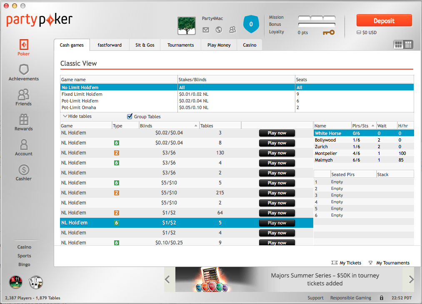Click the $0 USD balance
422x304 pixels.
coord(367,32)
